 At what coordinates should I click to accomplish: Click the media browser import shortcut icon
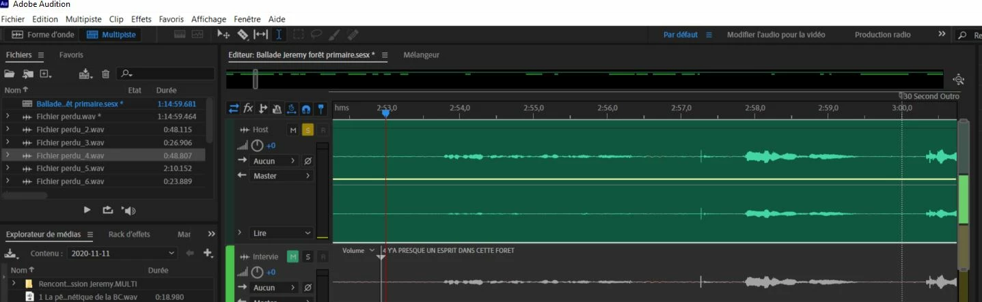tap(11, 254)
